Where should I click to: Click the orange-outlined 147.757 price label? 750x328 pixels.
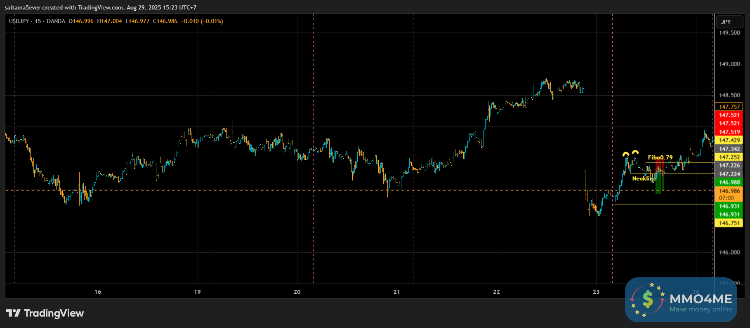(729, 107)
